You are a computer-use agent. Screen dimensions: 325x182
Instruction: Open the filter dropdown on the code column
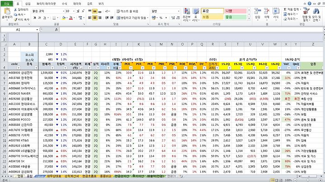click(x=19, y=68)
